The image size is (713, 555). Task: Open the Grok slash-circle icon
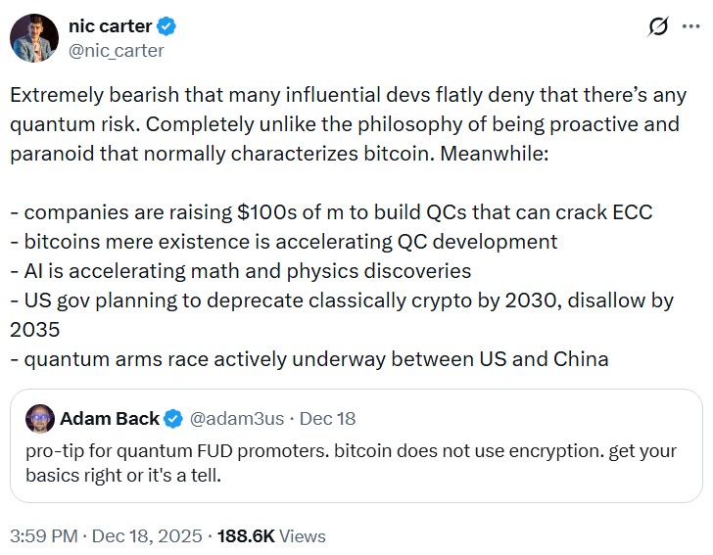tap(659, 27)
